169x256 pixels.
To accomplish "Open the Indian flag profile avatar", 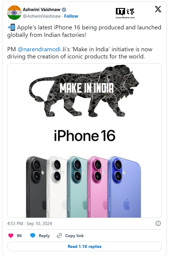I will [x=14, y=12].
